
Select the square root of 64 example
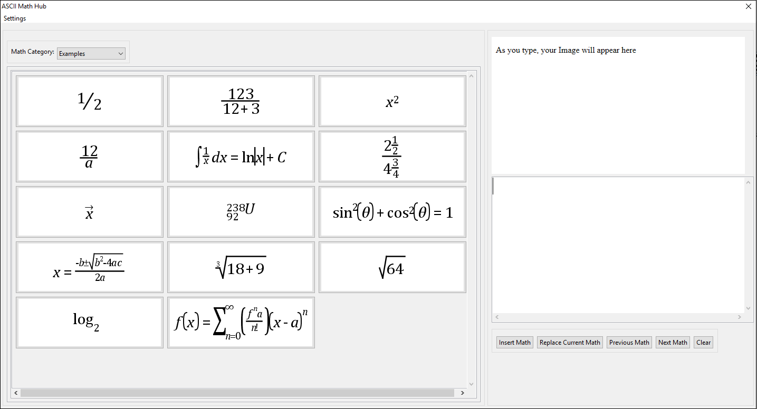click(392, 267)
